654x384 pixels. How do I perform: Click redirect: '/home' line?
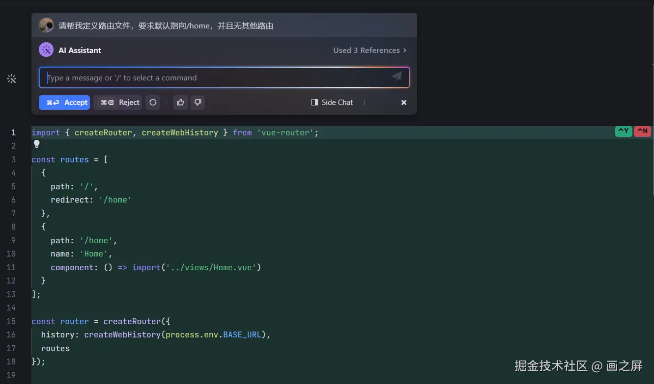pyautogui.click(x=91, y=200)
